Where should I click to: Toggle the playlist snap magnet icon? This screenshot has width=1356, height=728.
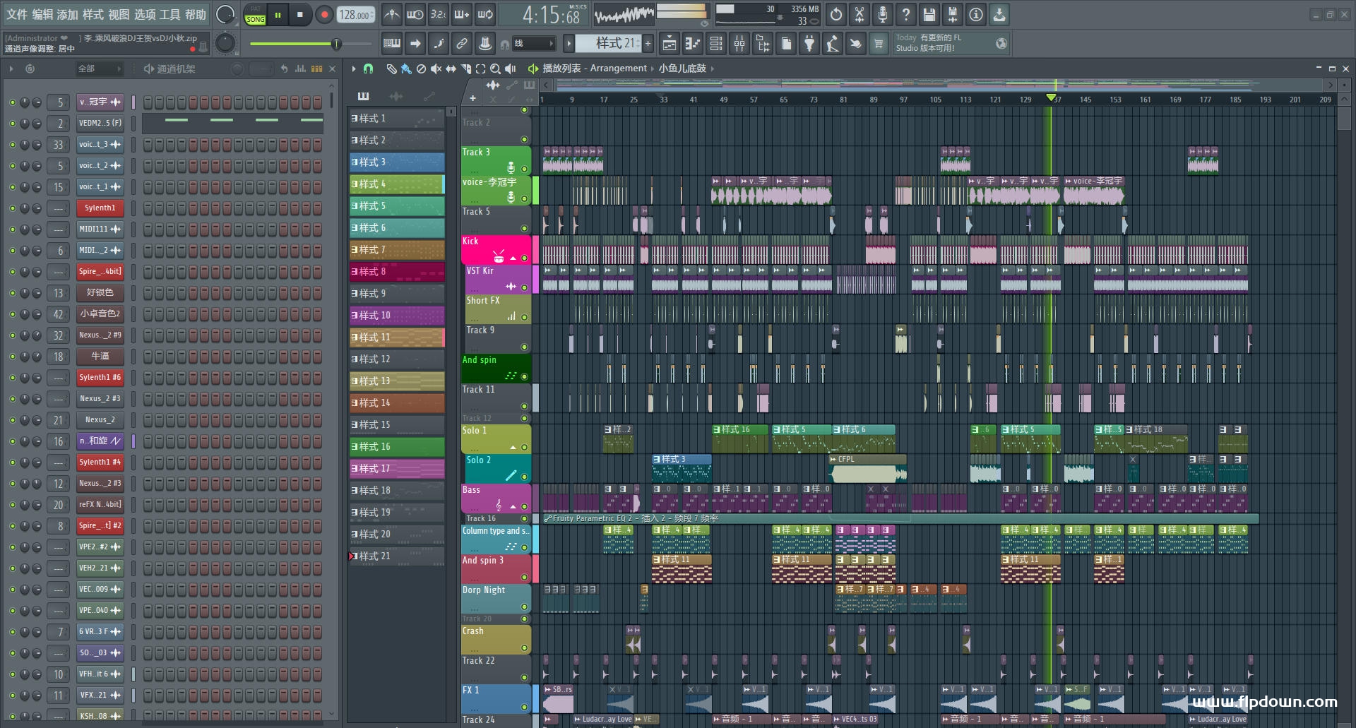pyautogui.click(x=368, y=68)
